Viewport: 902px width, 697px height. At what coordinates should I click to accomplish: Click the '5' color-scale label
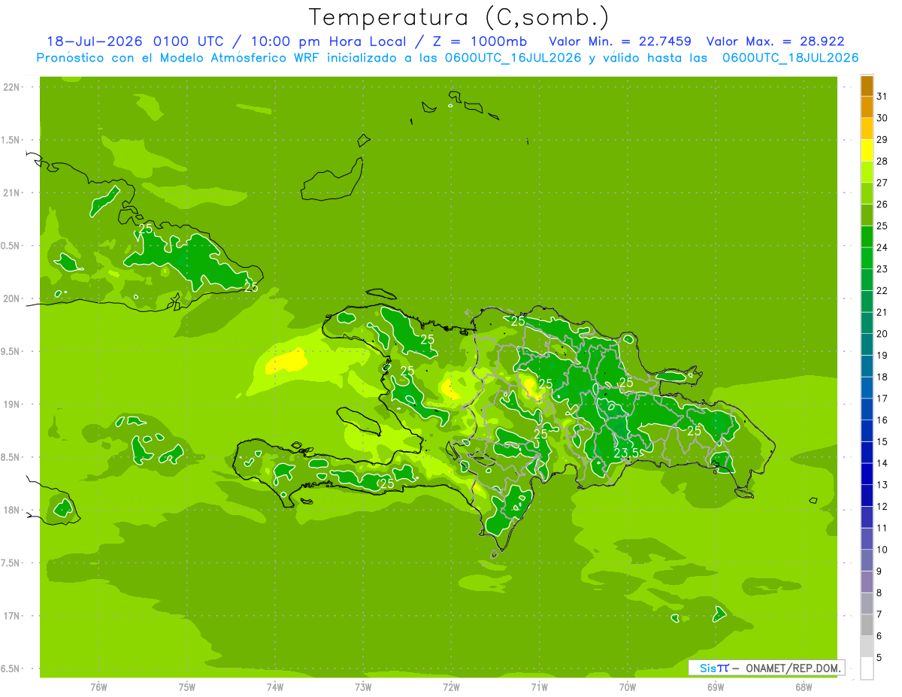(879, 658)
